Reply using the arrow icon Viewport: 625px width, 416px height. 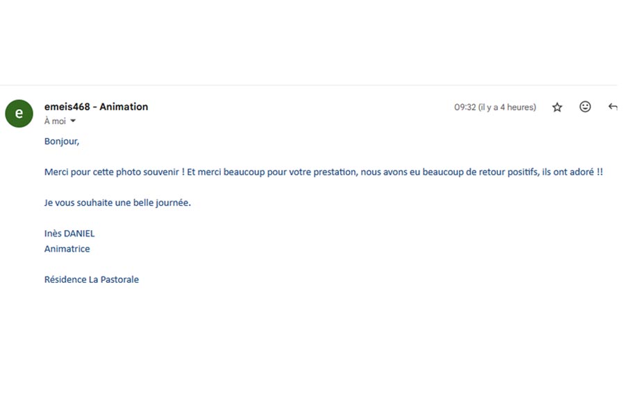coord(612,107)
